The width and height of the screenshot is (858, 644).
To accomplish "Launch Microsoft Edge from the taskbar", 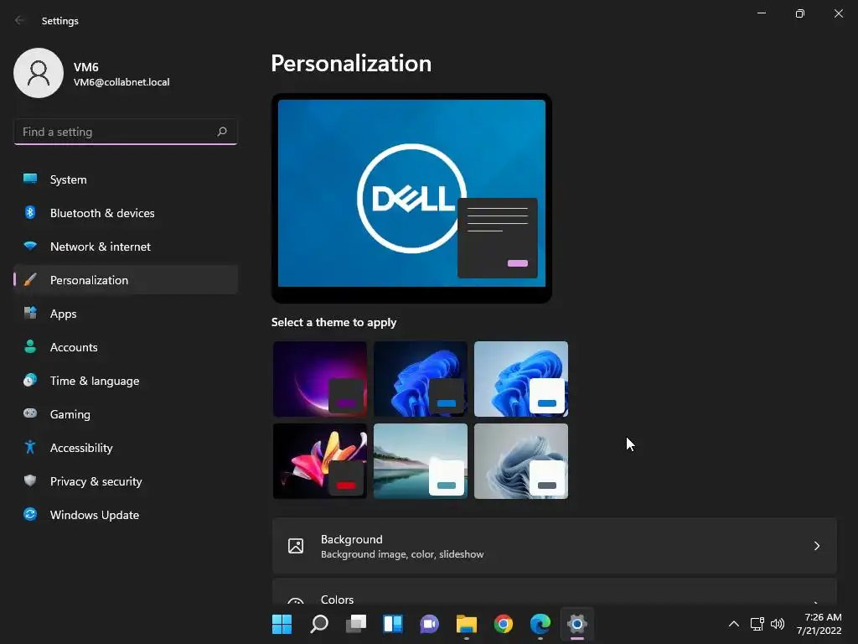I will [540, 624].
